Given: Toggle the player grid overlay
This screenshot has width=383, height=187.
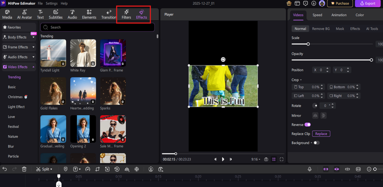Looking at the screenshot, I should (x=274, y=159).
